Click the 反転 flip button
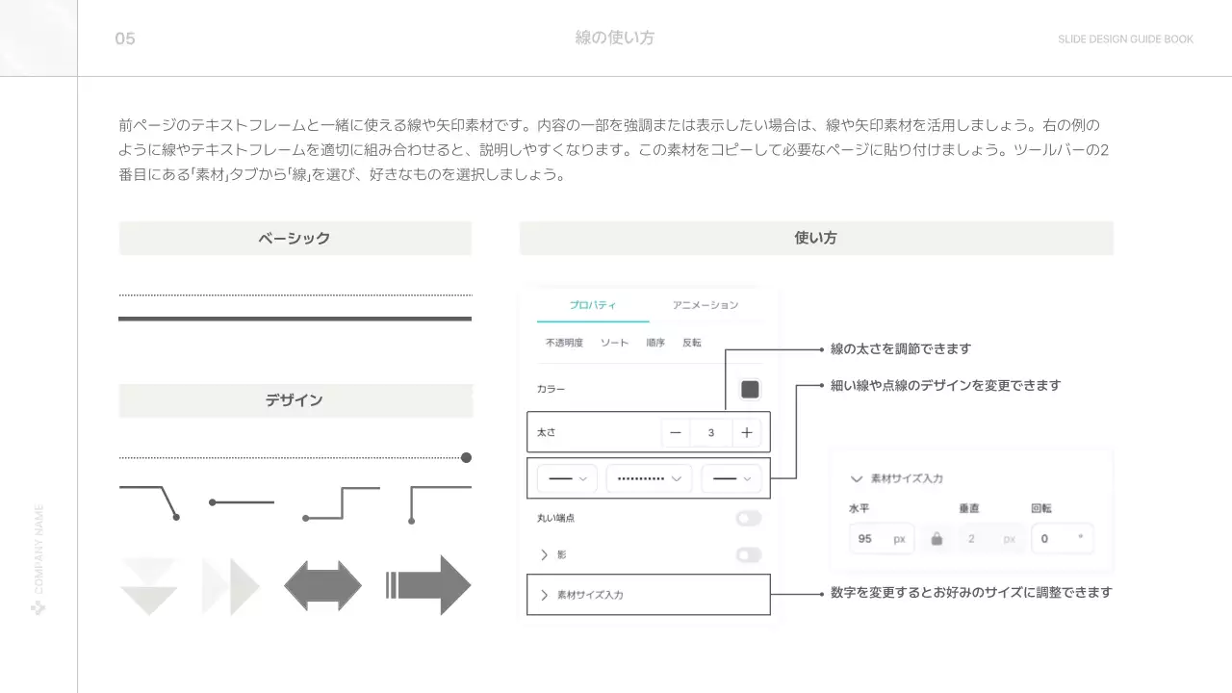Image resolution: width=1232 pixels, height=693 pixels. [692, 343]
